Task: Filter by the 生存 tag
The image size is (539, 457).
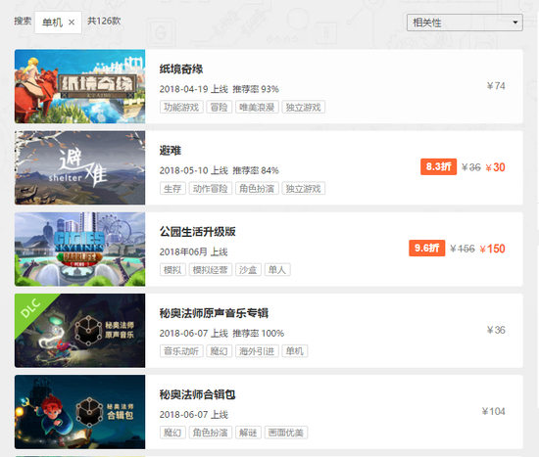Action: [172, 189]
